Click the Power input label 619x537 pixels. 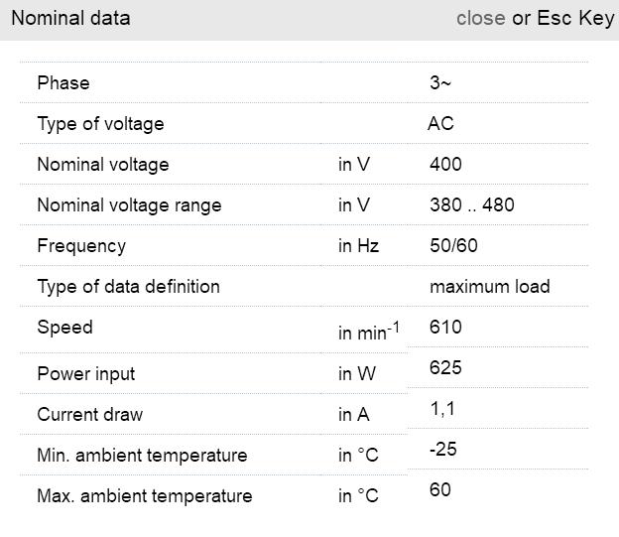click(86, 374)
